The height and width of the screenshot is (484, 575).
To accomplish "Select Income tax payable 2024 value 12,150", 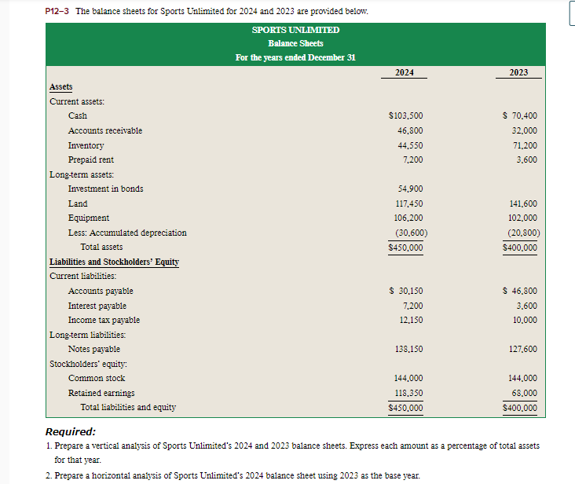I will pos(411,320).
